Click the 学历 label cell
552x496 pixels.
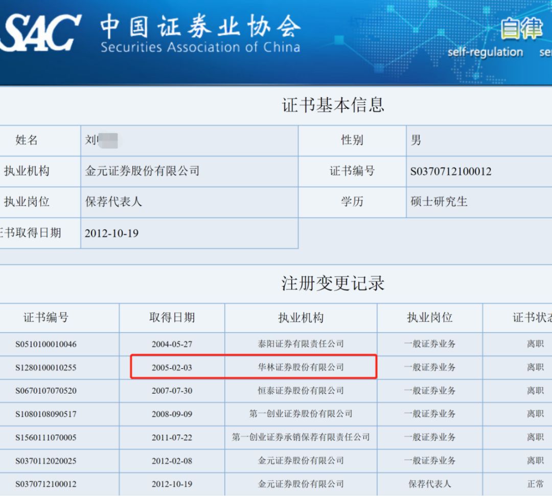(352, 202)
